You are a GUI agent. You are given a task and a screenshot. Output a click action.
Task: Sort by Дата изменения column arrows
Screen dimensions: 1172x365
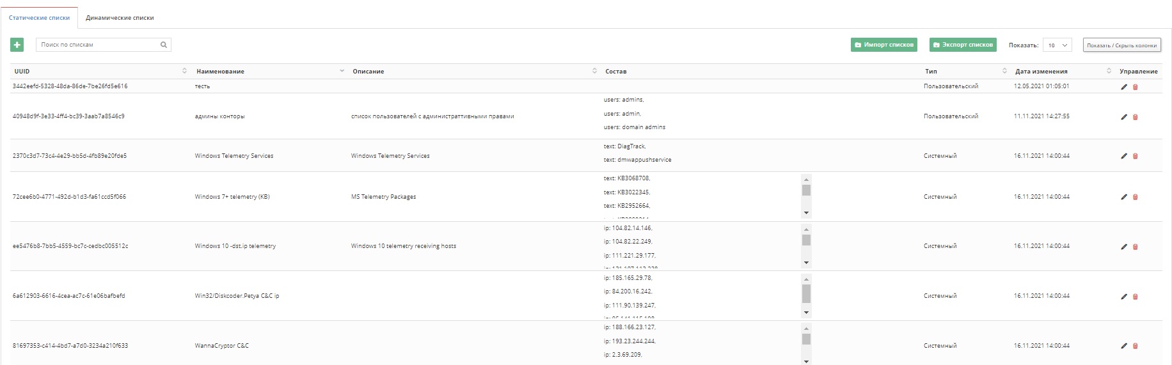click(1109, 71)
